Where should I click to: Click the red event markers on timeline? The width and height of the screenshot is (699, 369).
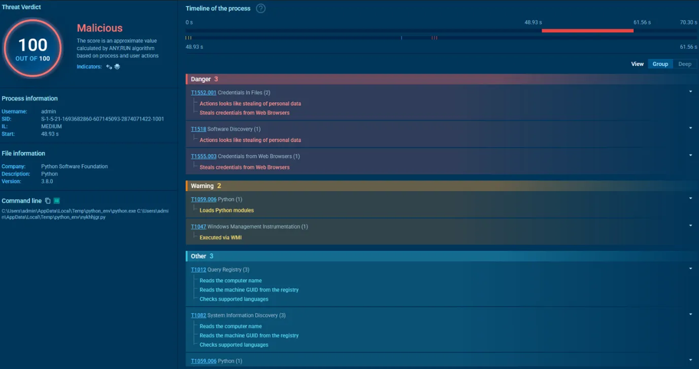coord(434,38)
